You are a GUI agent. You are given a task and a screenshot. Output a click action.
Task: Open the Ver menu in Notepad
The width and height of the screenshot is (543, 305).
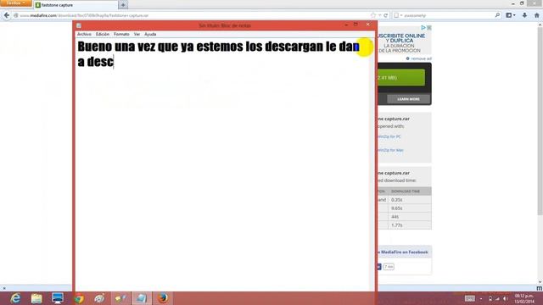coord(137,34)
